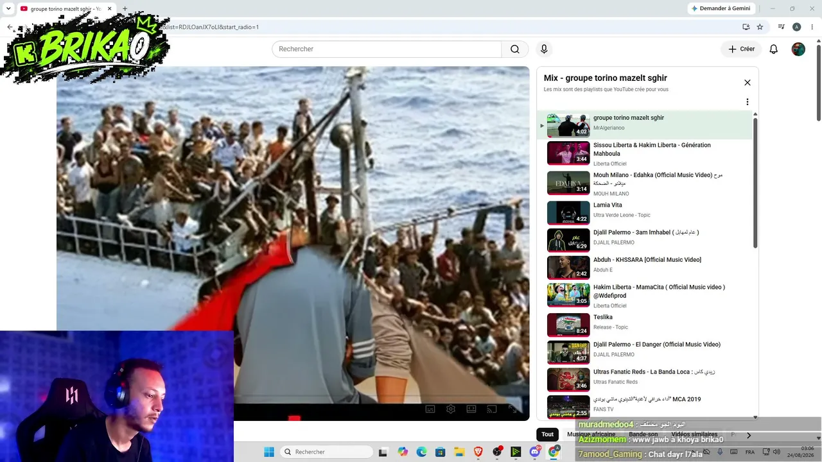Cast the video to a TV
This screenshot has width=822, height=462.
[x=492, y=409]
